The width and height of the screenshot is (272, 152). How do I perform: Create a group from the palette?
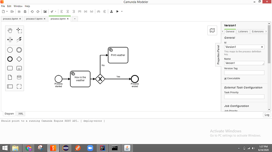pos(19,86)
